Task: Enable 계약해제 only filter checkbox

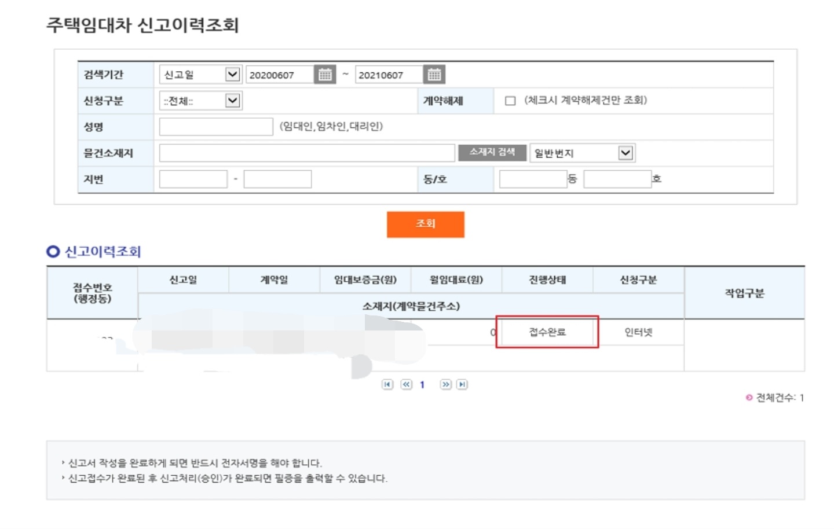Action: click(510, 101)
